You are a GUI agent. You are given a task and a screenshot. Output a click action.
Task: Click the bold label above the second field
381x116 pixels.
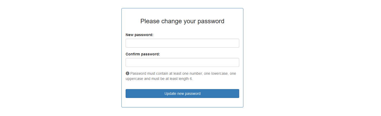coord(143,54)
